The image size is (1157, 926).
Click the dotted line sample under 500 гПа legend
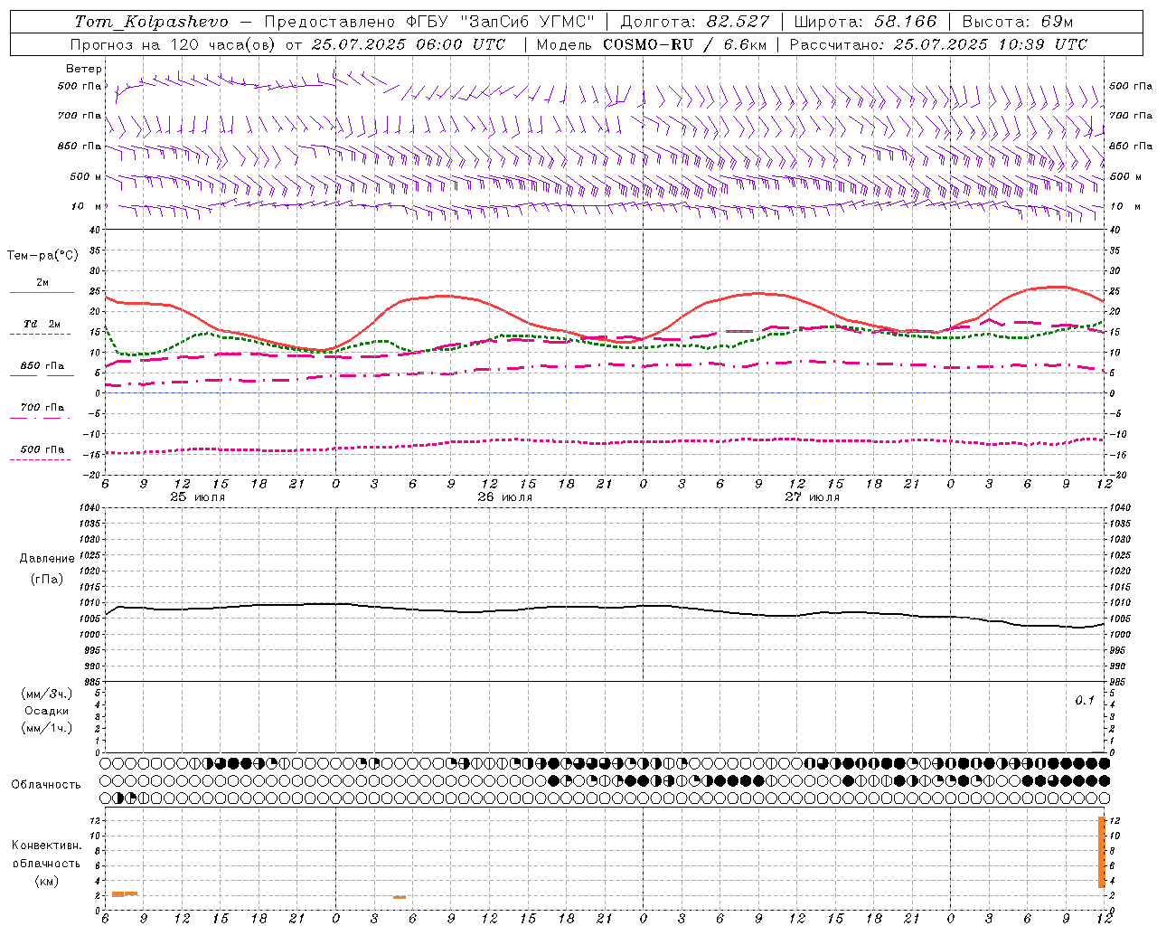40,459
